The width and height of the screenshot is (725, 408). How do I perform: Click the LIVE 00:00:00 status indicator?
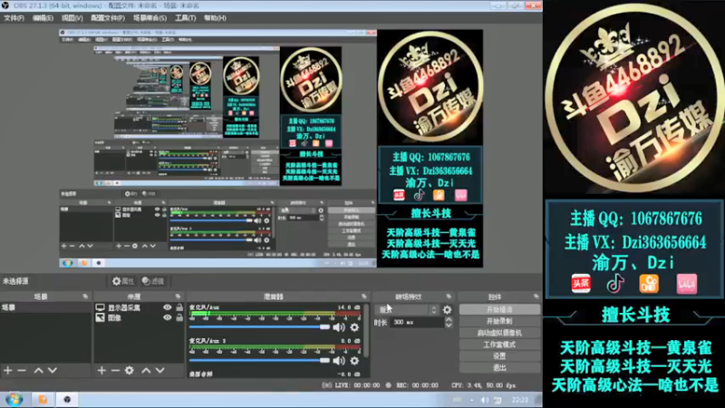click(x=351, y=384)
